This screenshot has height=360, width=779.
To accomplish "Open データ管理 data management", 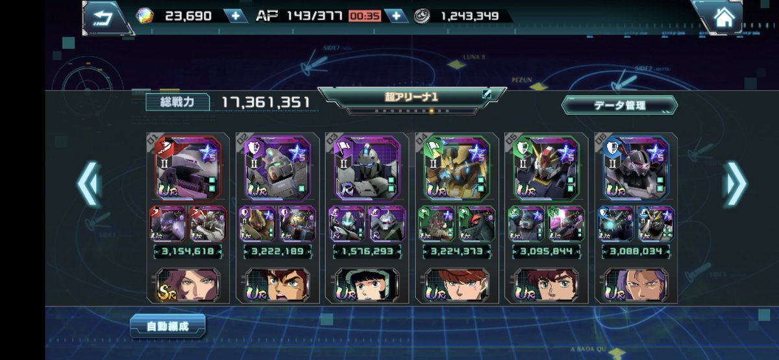I will [619, 105].
